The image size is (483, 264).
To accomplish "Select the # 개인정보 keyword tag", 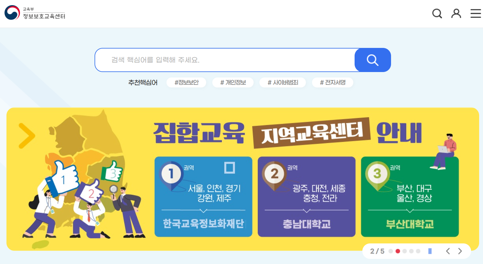I will (233, 83).
